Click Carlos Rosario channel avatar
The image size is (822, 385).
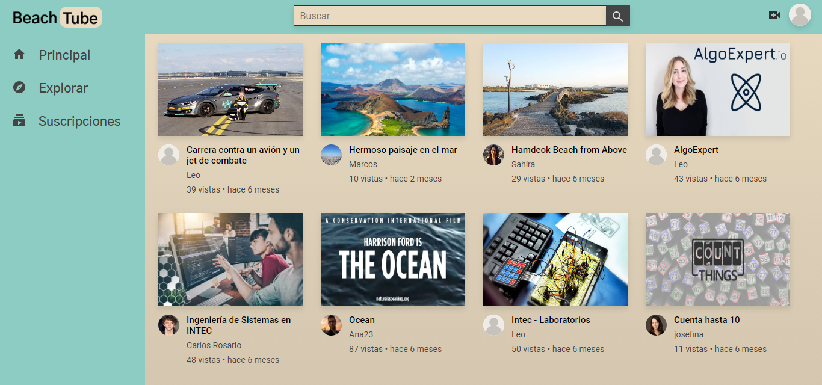[168, 325]
